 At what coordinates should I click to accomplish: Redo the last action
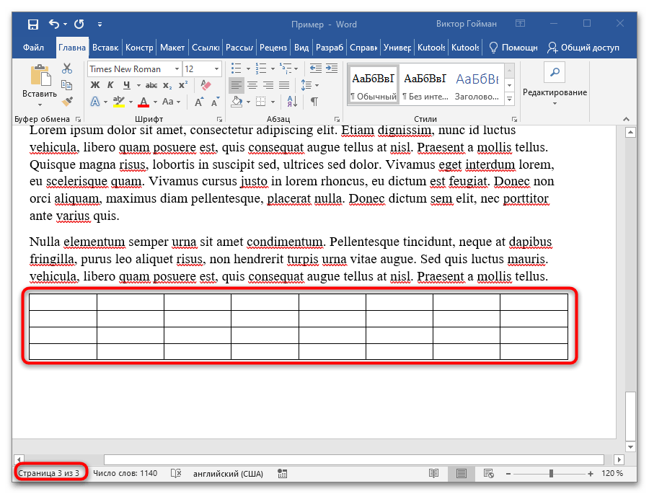[x=79, y=24]
